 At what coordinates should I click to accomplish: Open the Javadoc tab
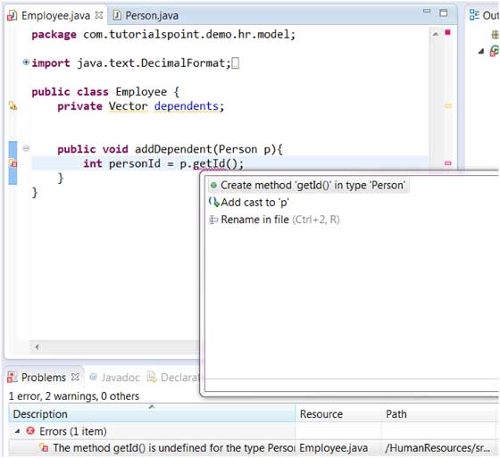pos(115,378)
